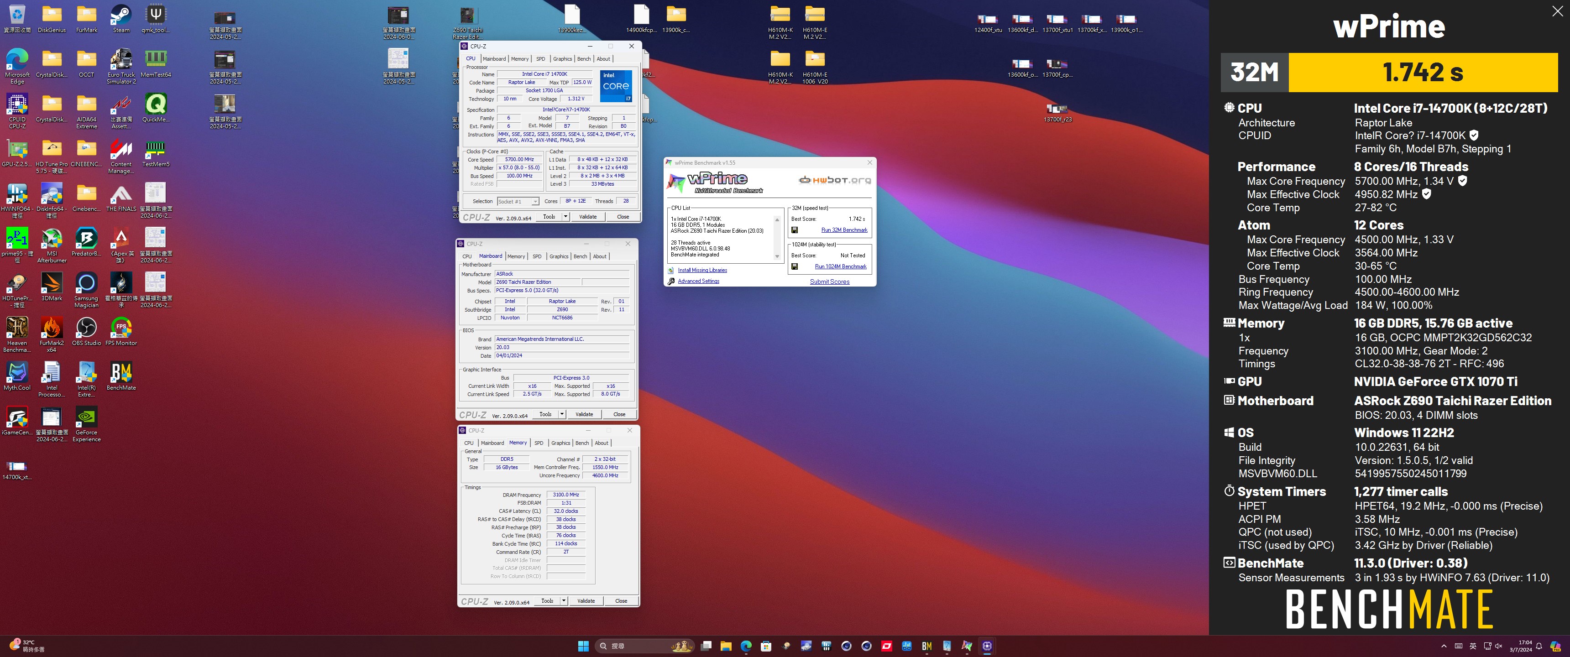Viewport: 1570px width, 657px height.
Task: Open the Windows Start menu
Action: click(583, 646)
